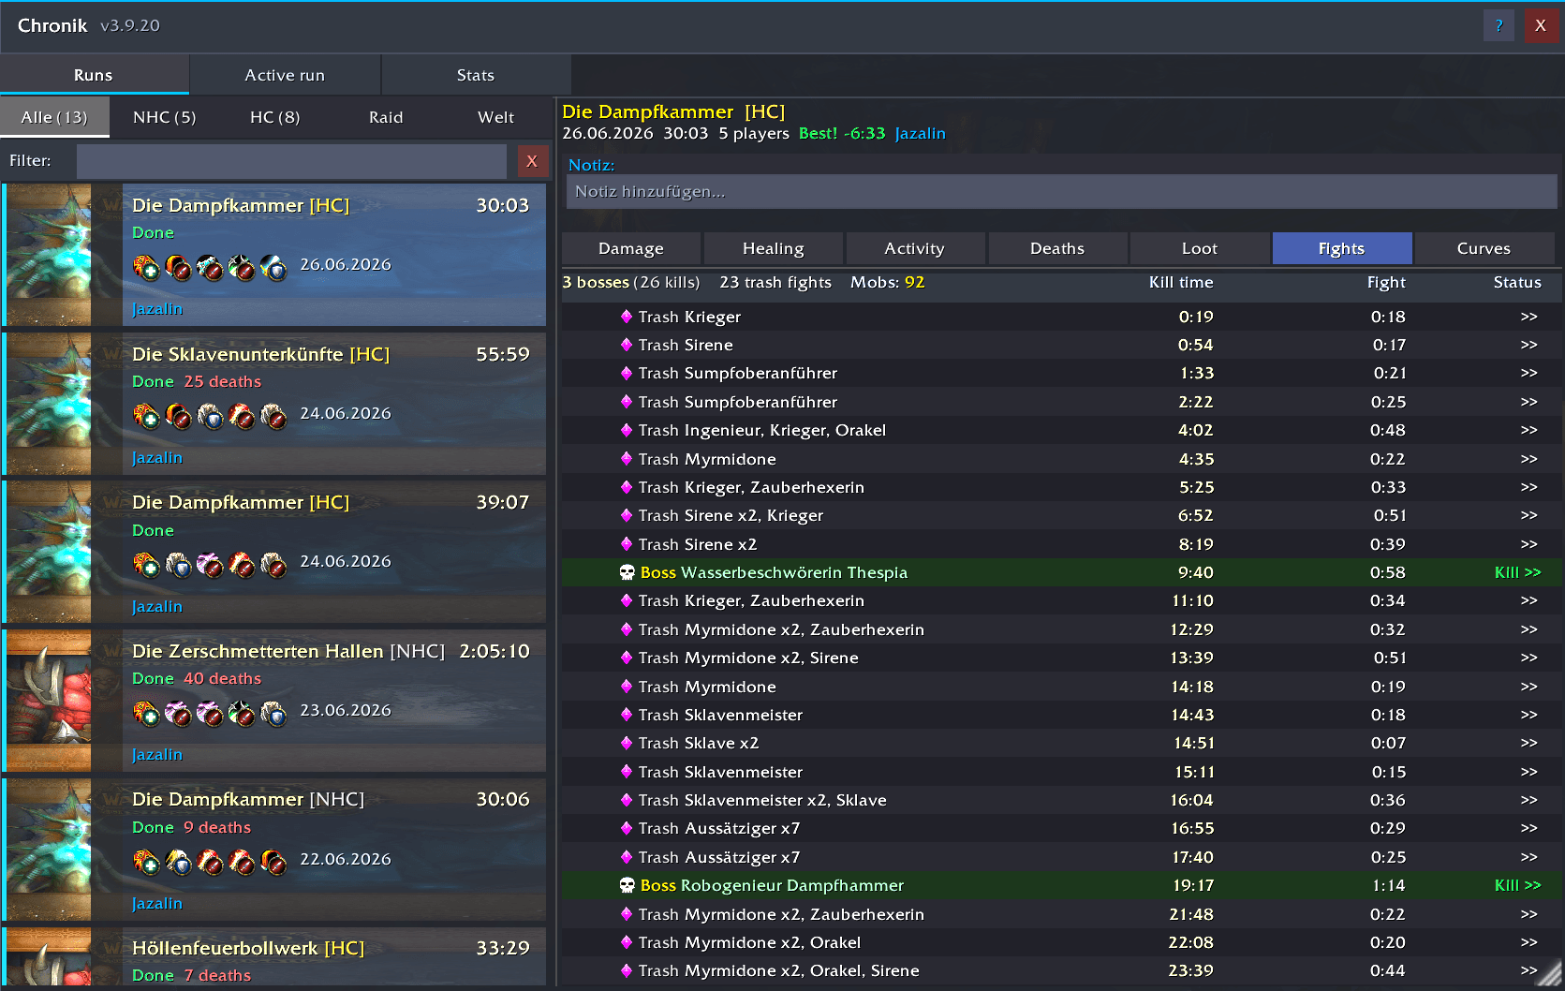Viewport: 1565px width, 991px height.
Task: Select the Raid runs tab
Action: click(386, 117)
